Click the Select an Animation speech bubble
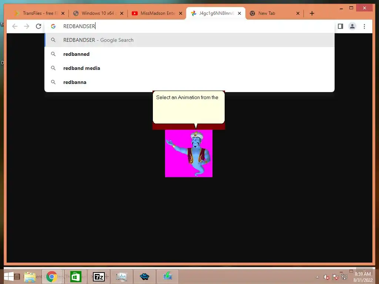Image resolution: width=379 pixels, height=284 pixels. 189,107
